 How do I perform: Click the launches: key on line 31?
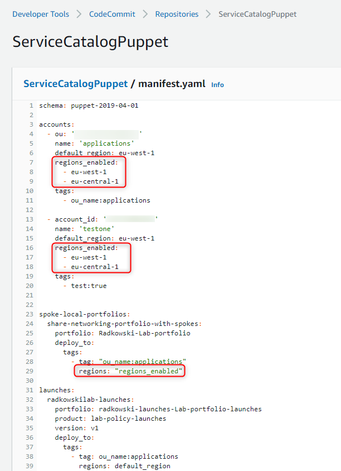pos(57,390)
